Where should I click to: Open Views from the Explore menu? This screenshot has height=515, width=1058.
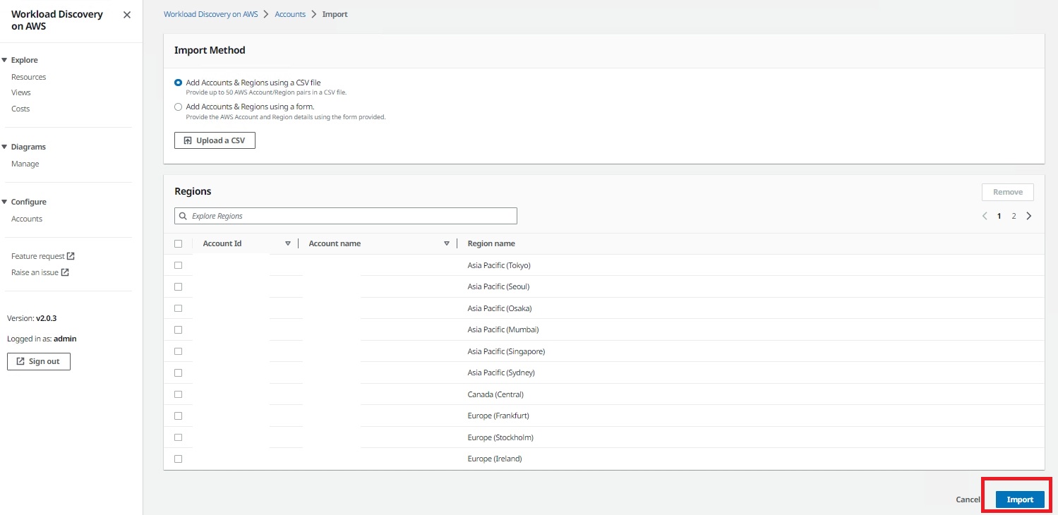tap(21, 92)
